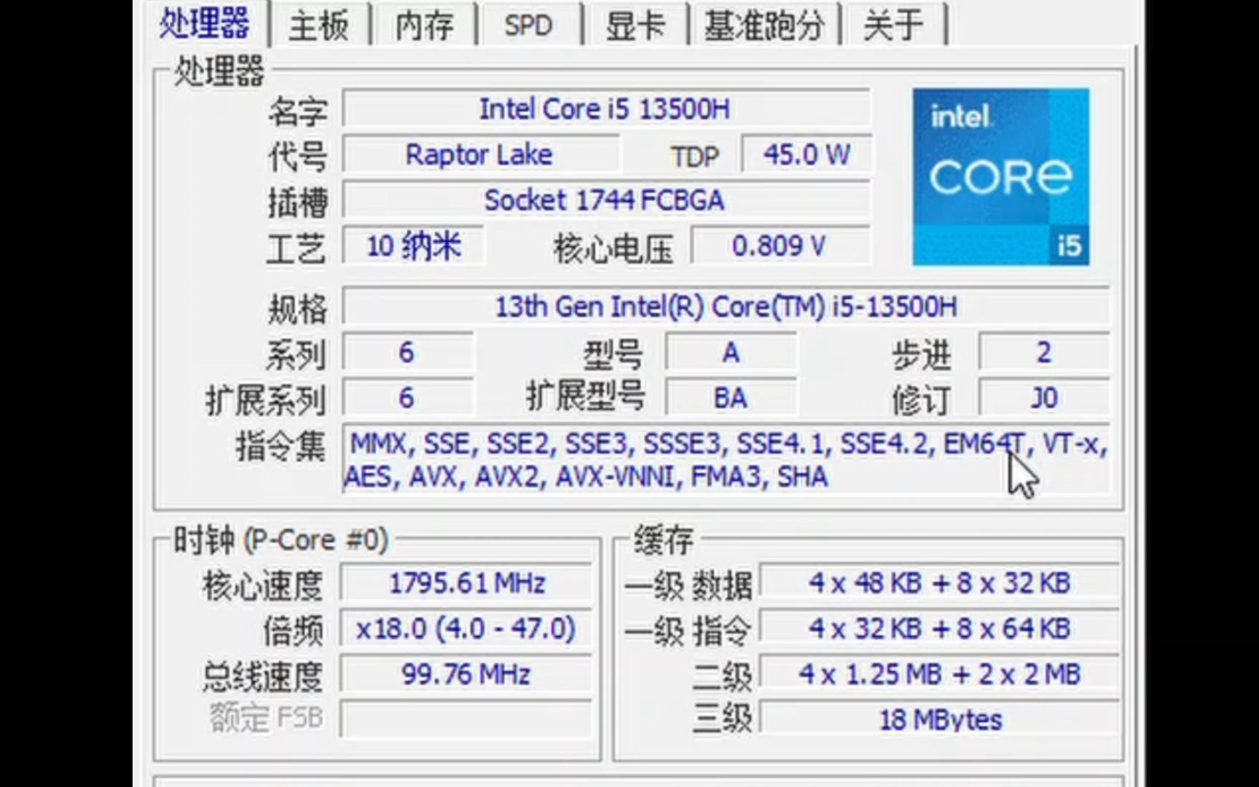Image resolution: width=1259 pixels, height=787 pixels.
Task: Click the core voltage 0.809 V field
Action: click(x=780, y=246)
